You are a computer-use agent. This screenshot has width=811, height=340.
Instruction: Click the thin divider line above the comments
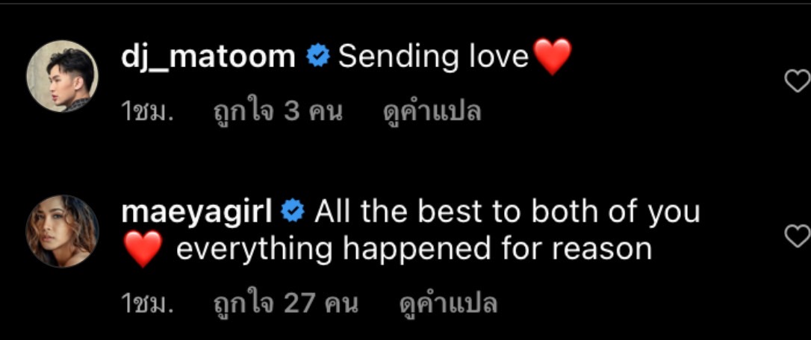(405, 3)
